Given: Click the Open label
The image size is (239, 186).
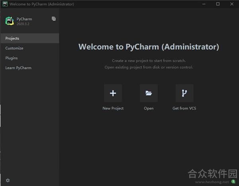Looking at the screenshot, I should coord(149,108).
